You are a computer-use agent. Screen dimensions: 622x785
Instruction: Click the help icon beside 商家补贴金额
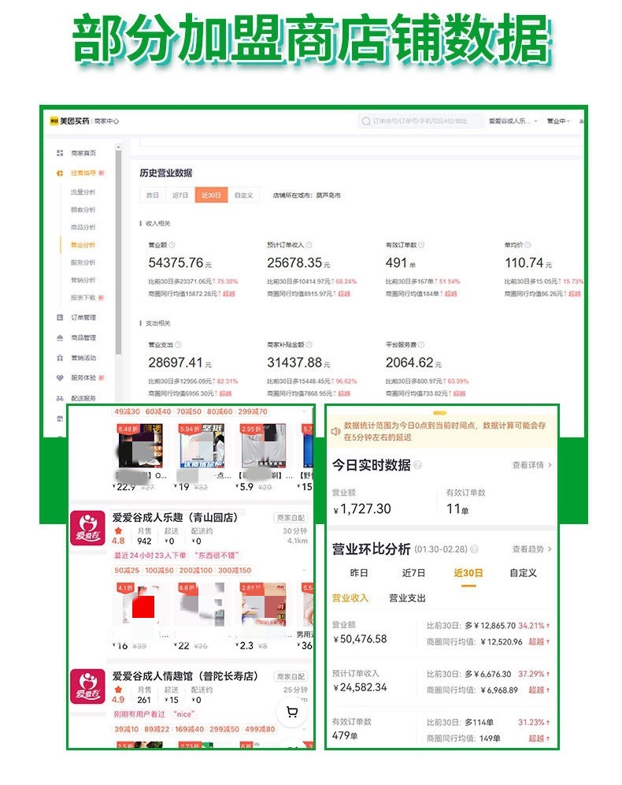tap(309, 344)
